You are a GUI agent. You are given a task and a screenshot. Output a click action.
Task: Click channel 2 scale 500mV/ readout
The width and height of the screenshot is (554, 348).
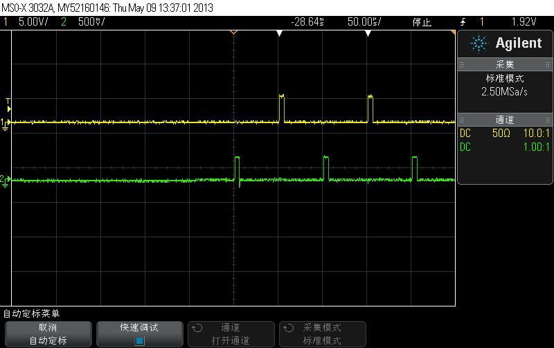(91, 22)
